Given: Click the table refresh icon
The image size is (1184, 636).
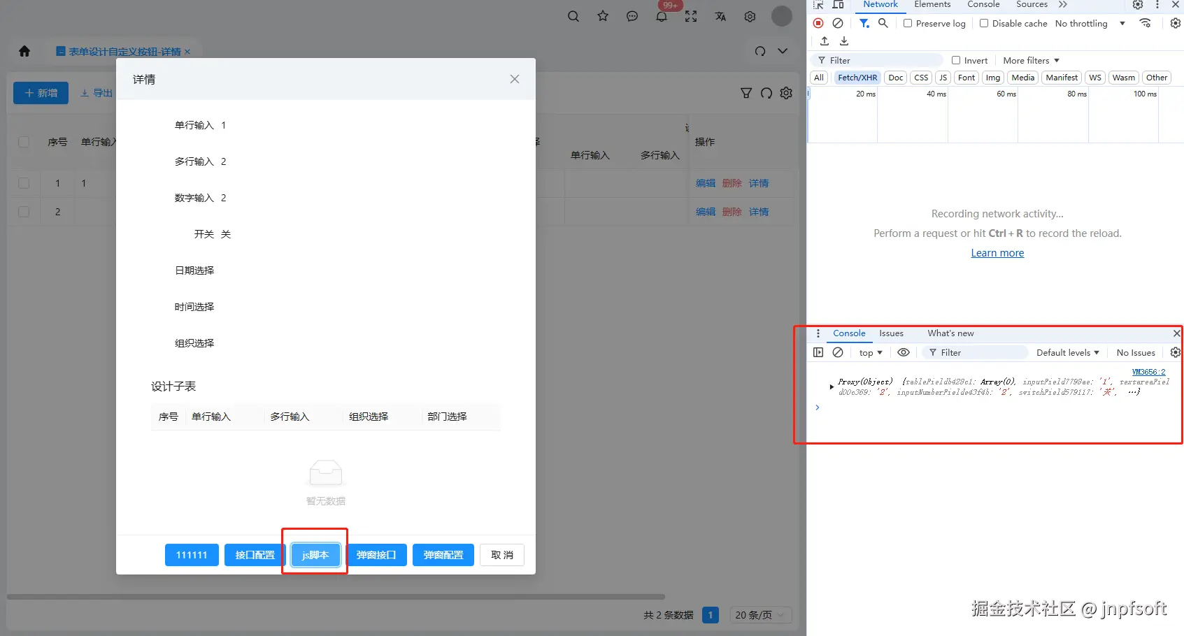Looking at the screenshot, I should pos(766,93).
